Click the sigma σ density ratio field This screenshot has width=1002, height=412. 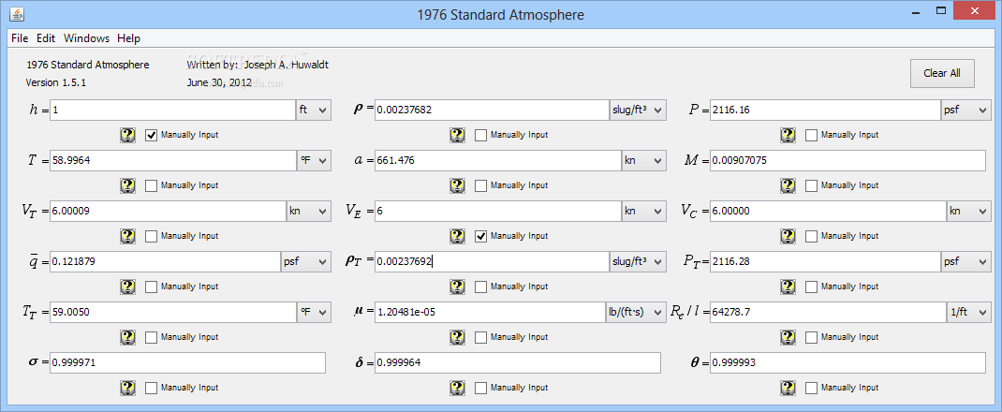(187, 362)
